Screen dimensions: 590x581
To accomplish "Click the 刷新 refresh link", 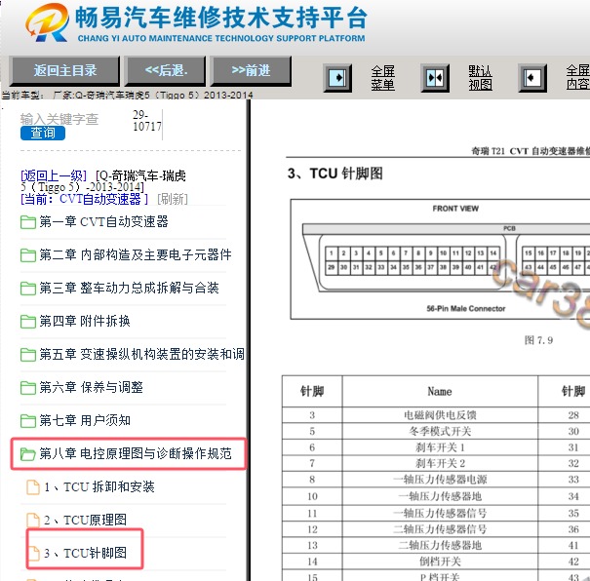I will 173,199.
